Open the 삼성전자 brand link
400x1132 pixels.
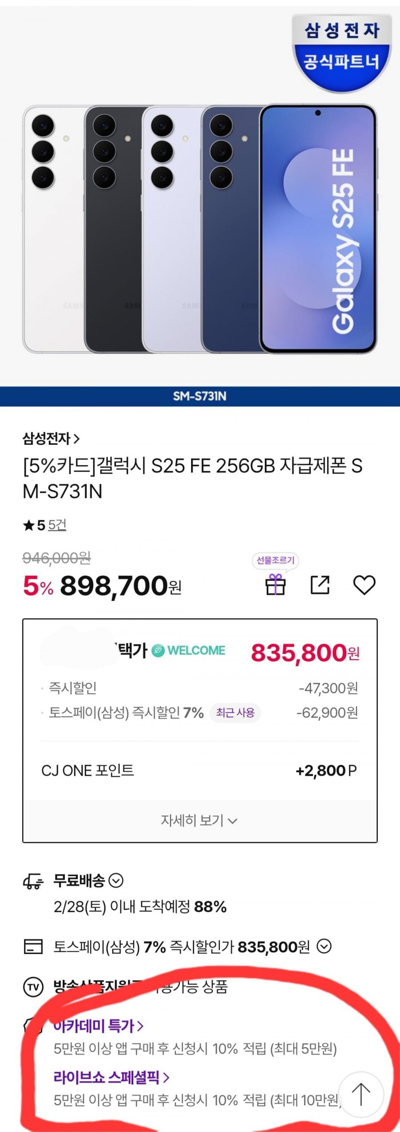[x=51, y=439]
